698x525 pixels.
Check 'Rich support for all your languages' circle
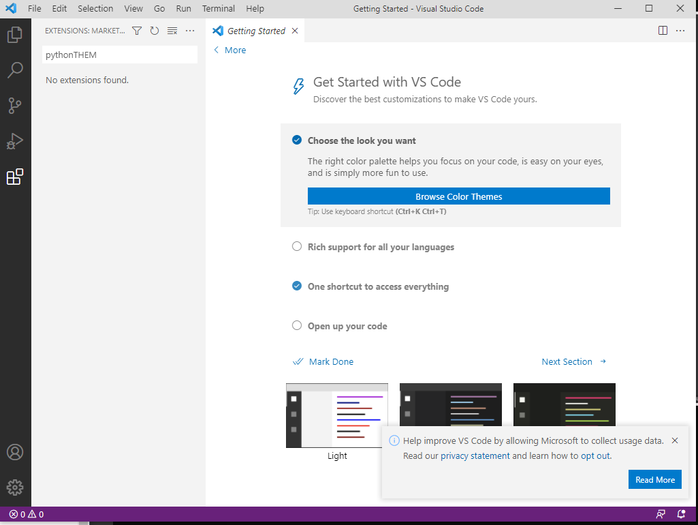pyautogui.click(x=296, y=246)
